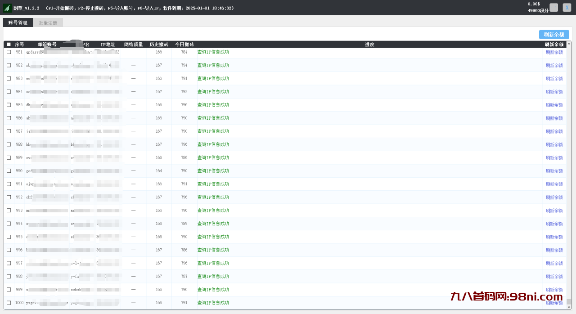Viewport: 576px width, 314px height.
Task: Click 刷新余额 link in row 985
Action: pyautogui.click(x=554, y=105)
